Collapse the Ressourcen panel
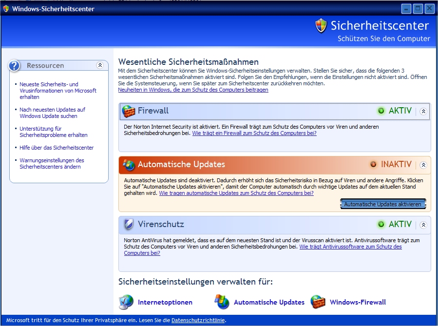This screenshot has width=438, height=326. [100, 65]
